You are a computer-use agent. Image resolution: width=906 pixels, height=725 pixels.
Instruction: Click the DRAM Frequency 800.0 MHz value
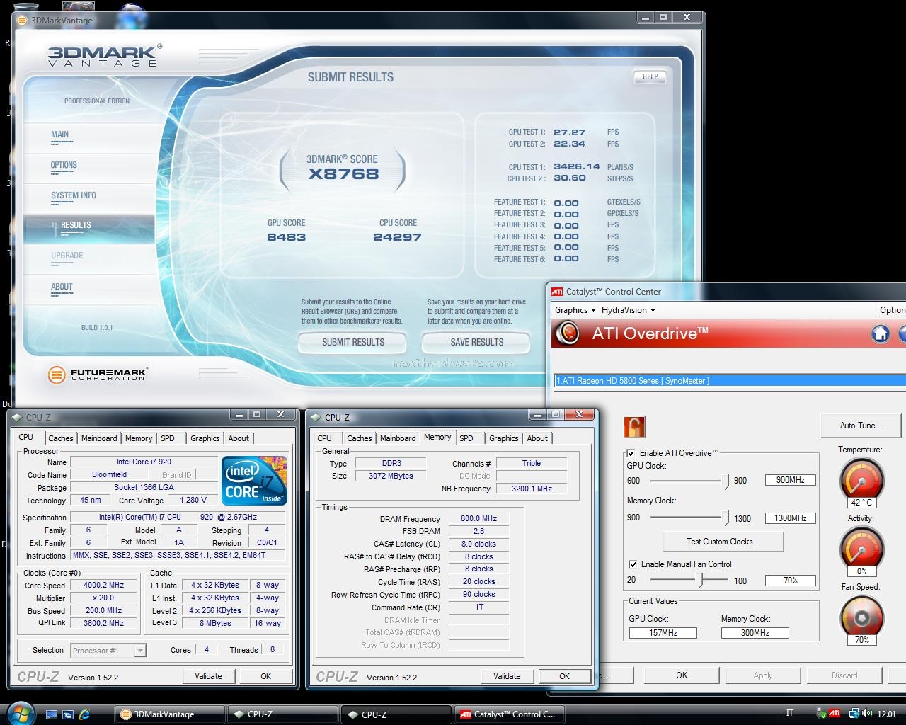click(479, 519)
